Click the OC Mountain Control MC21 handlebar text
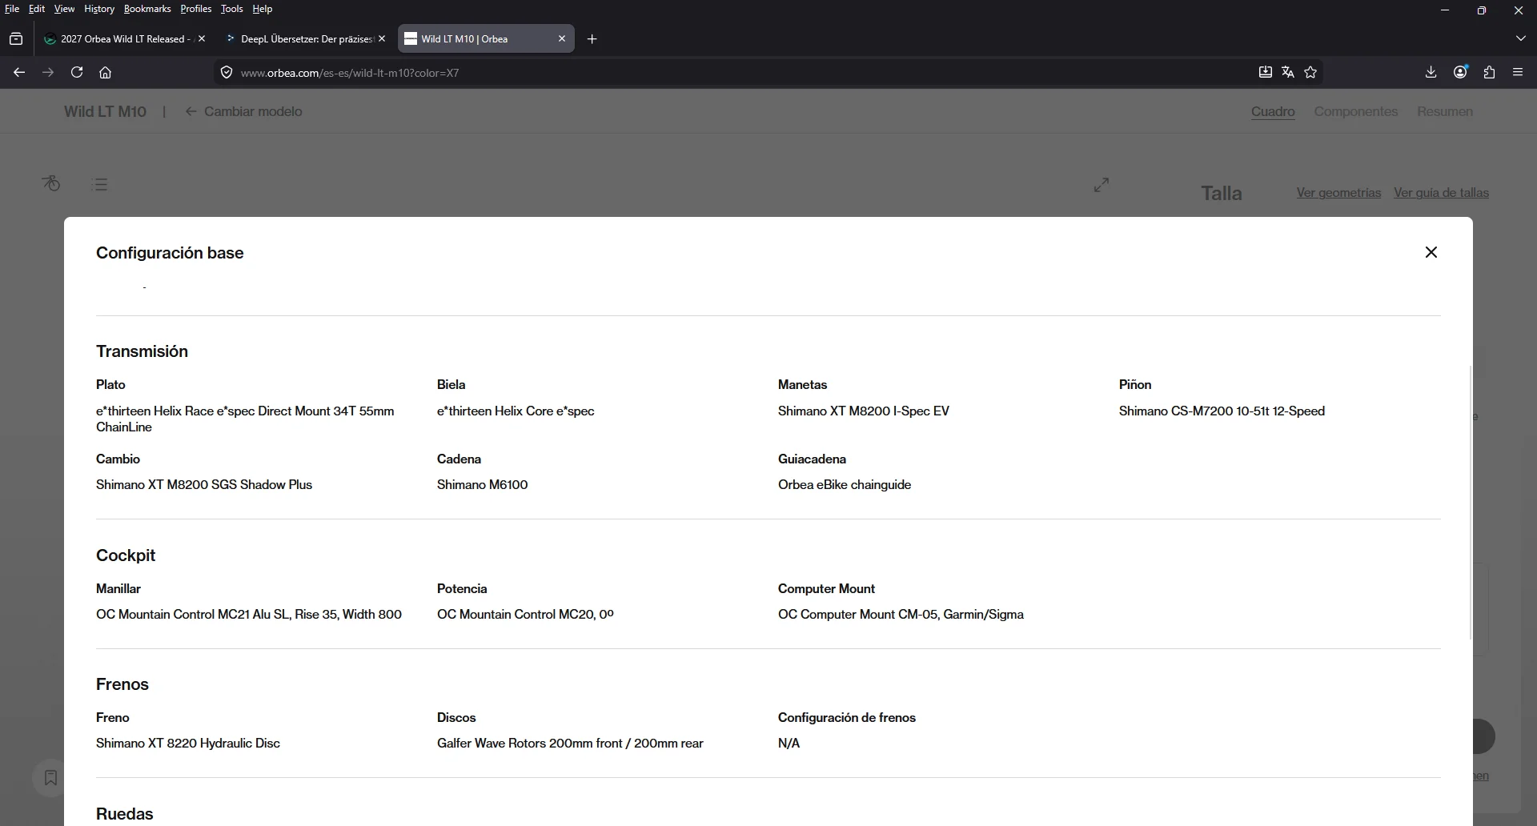 point(249,615)
